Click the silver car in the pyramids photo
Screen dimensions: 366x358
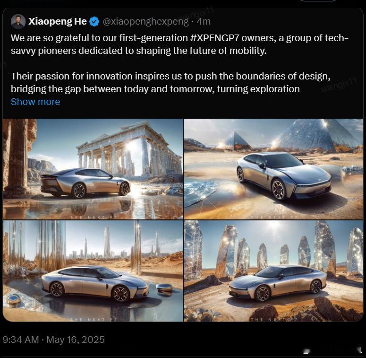coord(284,176)
